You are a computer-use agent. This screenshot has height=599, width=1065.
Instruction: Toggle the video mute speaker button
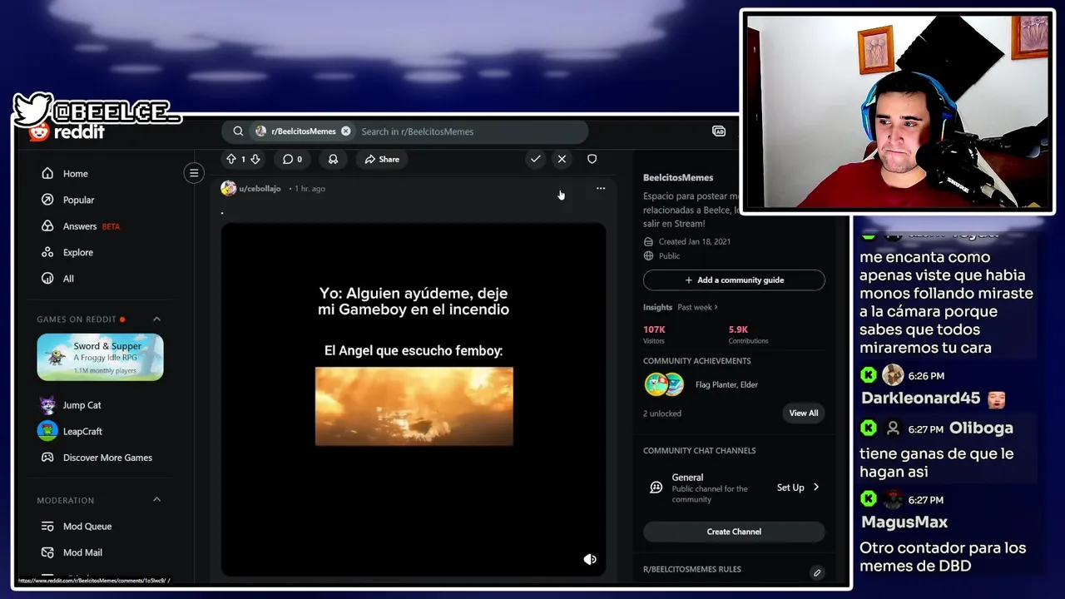point(590,559)
